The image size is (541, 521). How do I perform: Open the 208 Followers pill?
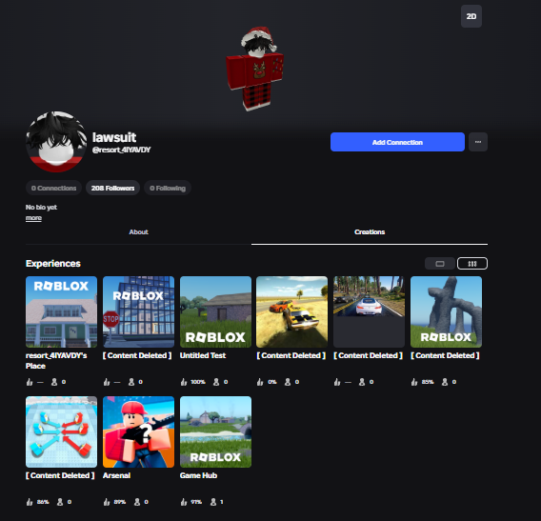point(112,188)
